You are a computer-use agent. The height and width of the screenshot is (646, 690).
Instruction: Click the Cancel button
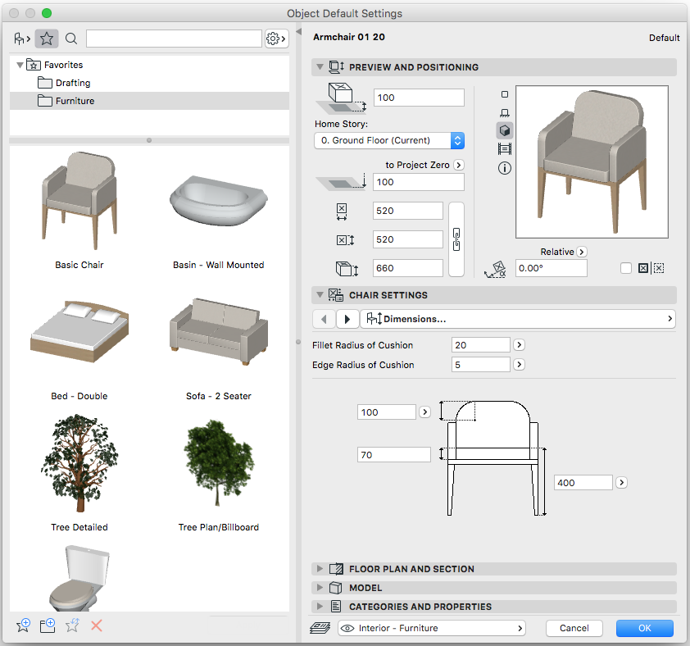[574, 628]
